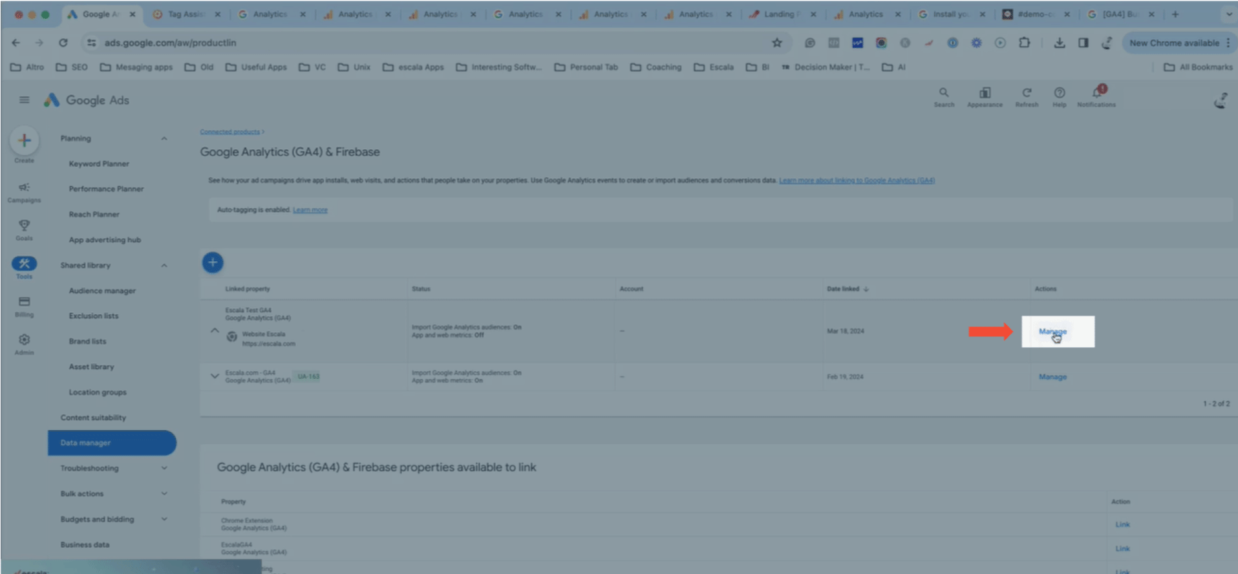The width and height of the screenshot is (1238, 574).
Task: Expand the Escala.com - GA4 row
Action: pyautogui.click(x=215, y=376)
